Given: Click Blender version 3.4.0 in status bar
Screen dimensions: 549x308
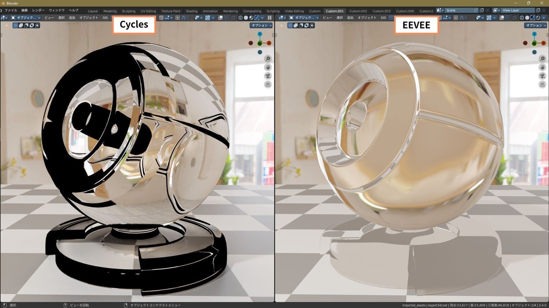Looking at the screenshot, I should click(543, 305).
